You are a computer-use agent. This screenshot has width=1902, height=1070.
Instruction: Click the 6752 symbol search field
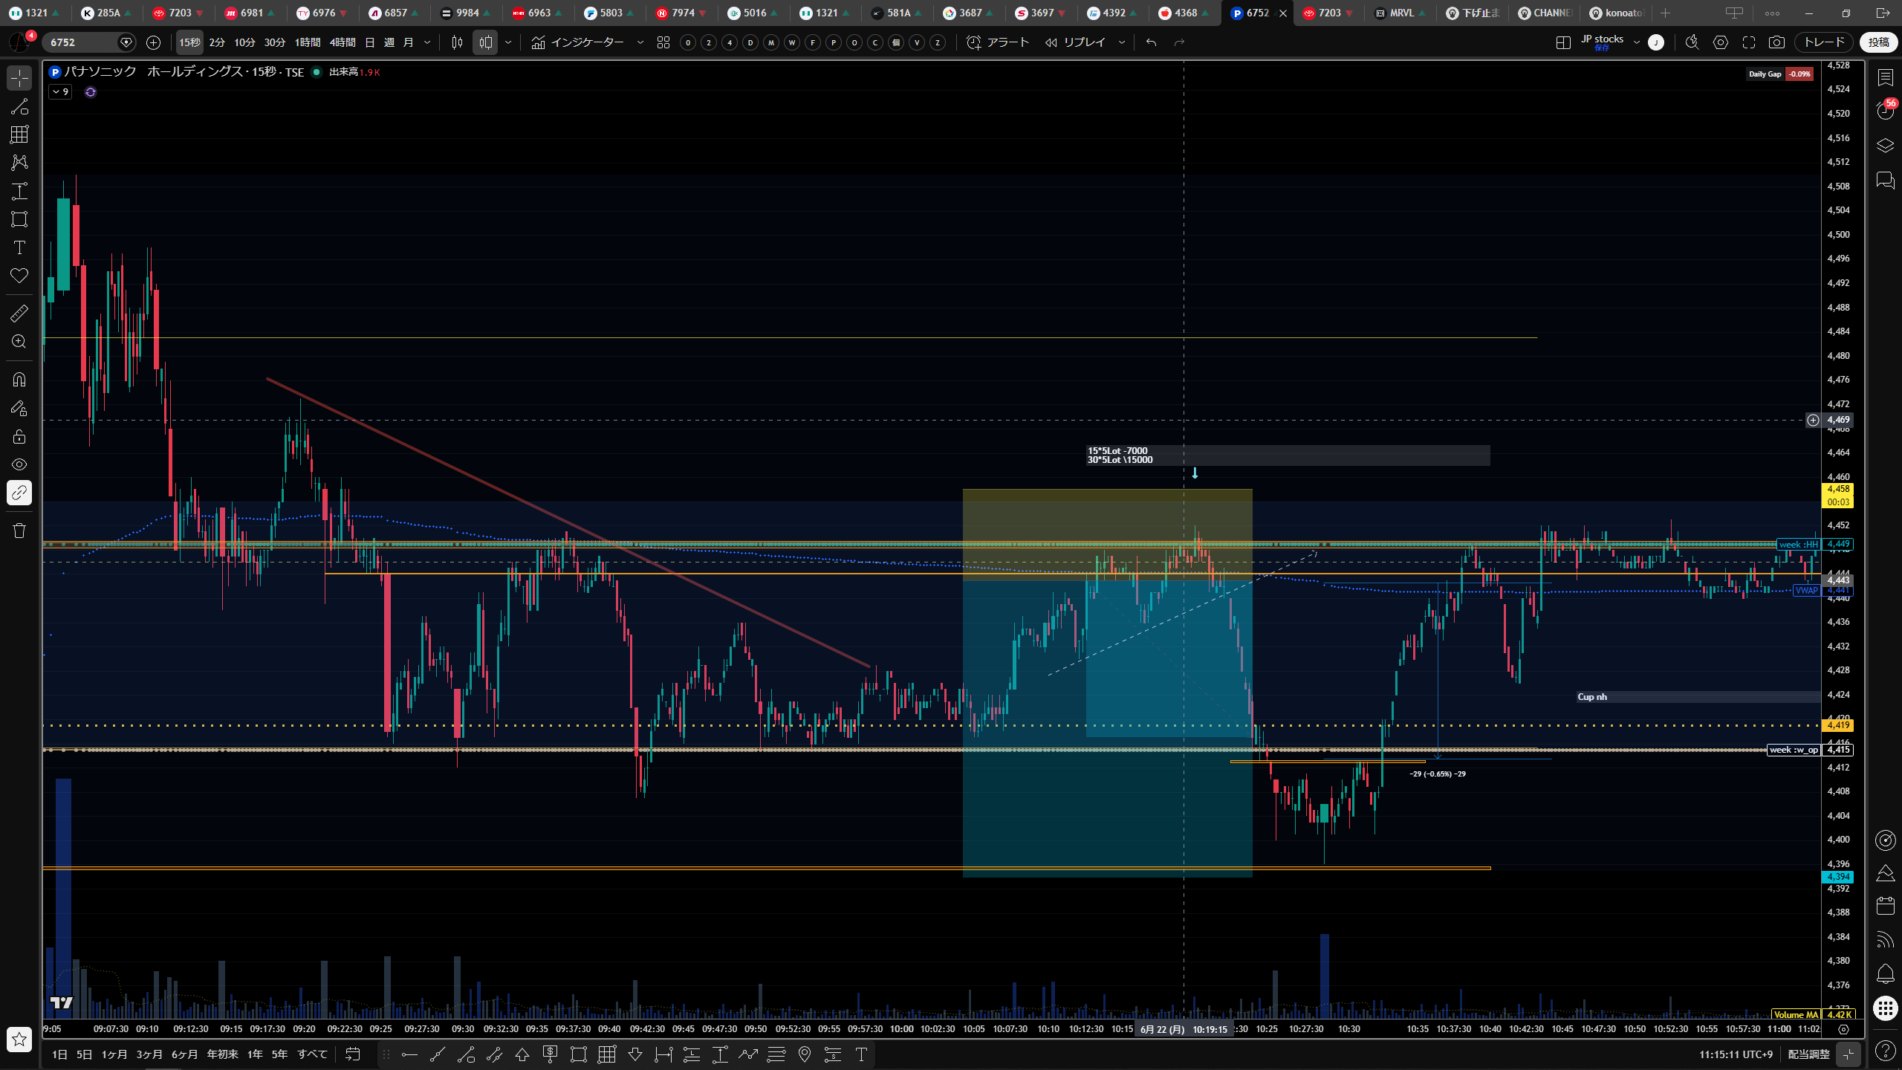pyautogui.click(x=82, y=42)
